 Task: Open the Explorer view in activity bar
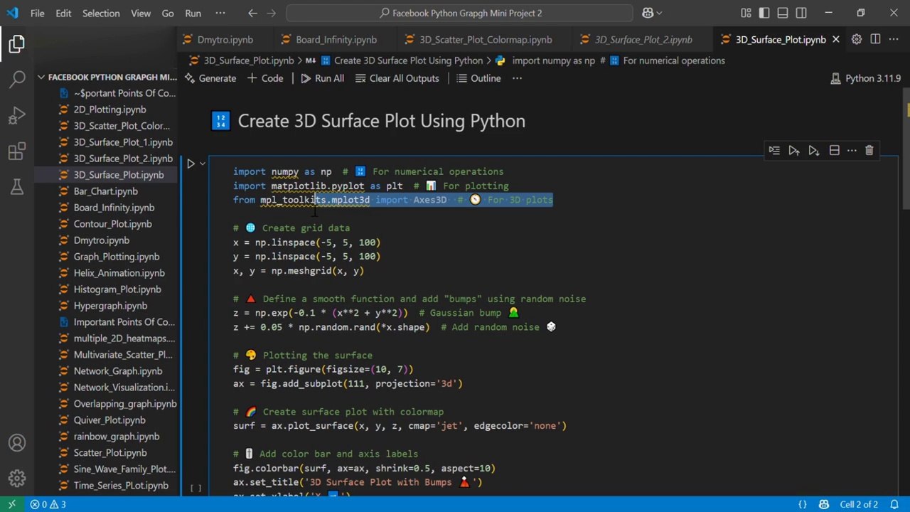point(17,44)
